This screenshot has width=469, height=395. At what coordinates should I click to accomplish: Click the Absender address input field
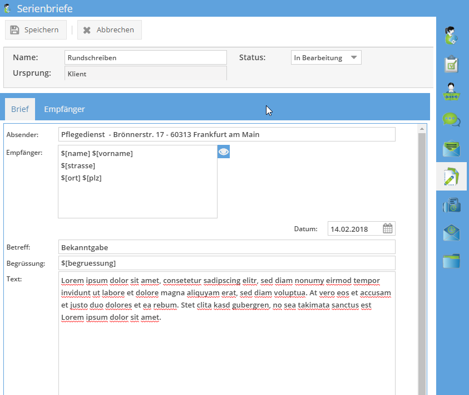click(x=226, y=134)
